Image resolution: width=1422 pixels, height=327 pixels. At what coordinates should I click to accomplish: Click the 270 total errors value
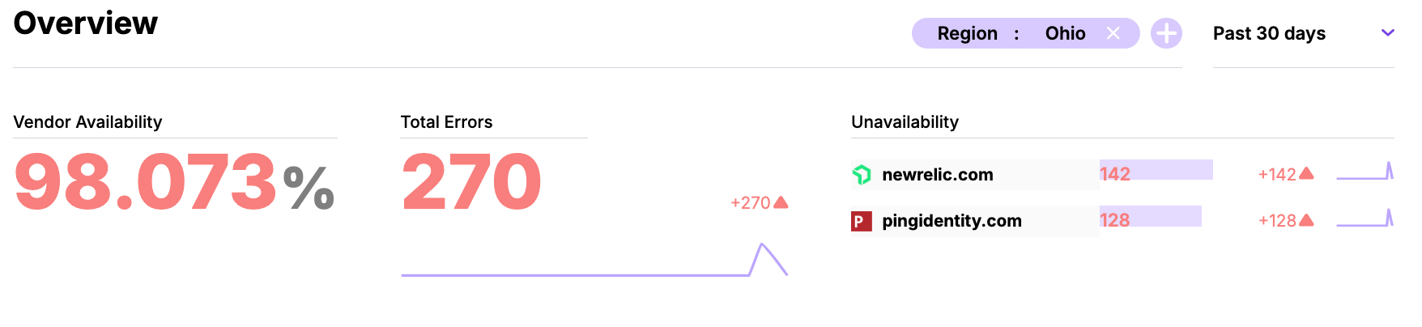pos(471,182)
